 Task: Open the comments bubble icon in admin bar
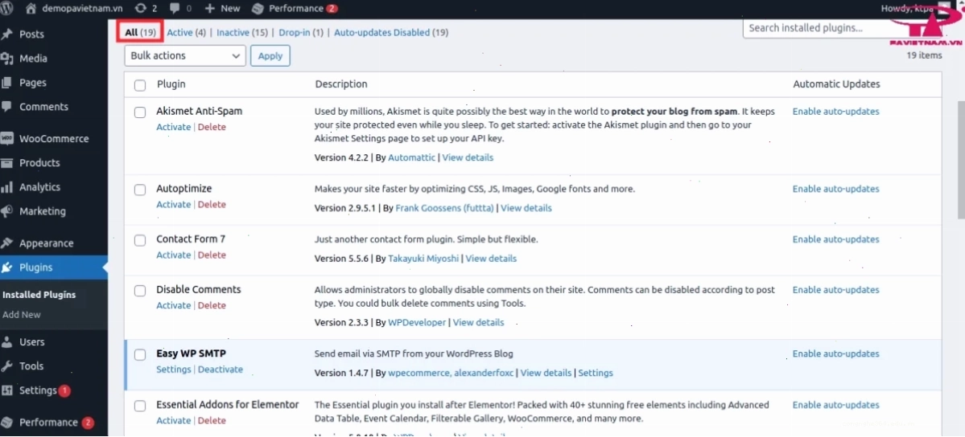[175, 9]
